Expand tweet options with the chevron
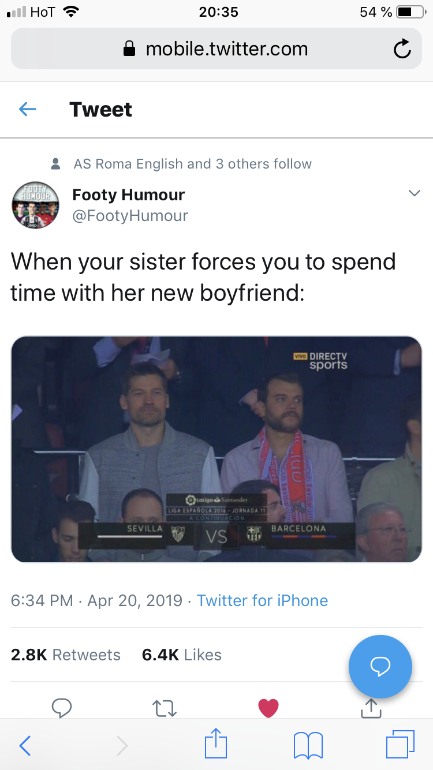The height and width of the screenshot is (770, 433). tap(414, 193)
